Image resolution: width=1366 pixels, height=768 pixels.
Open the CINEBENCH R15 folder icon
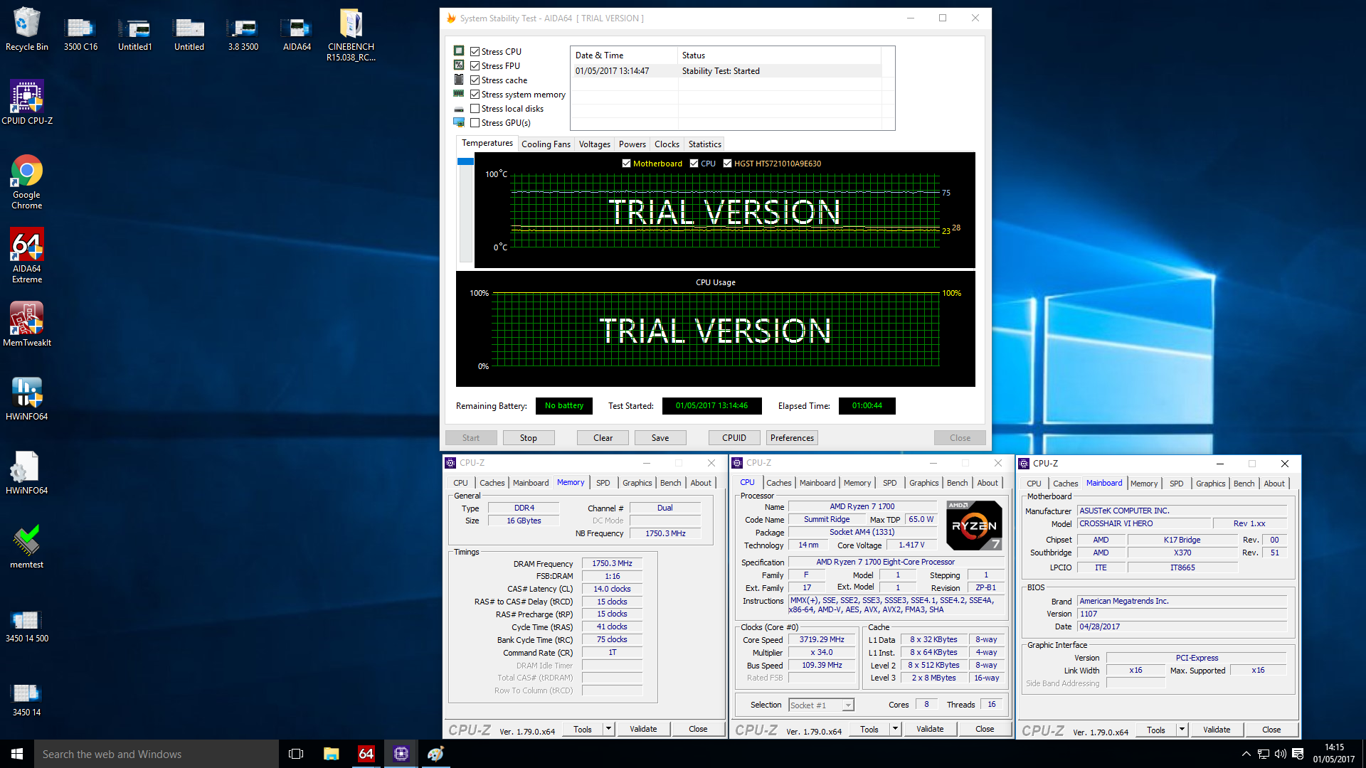point(351,34)
